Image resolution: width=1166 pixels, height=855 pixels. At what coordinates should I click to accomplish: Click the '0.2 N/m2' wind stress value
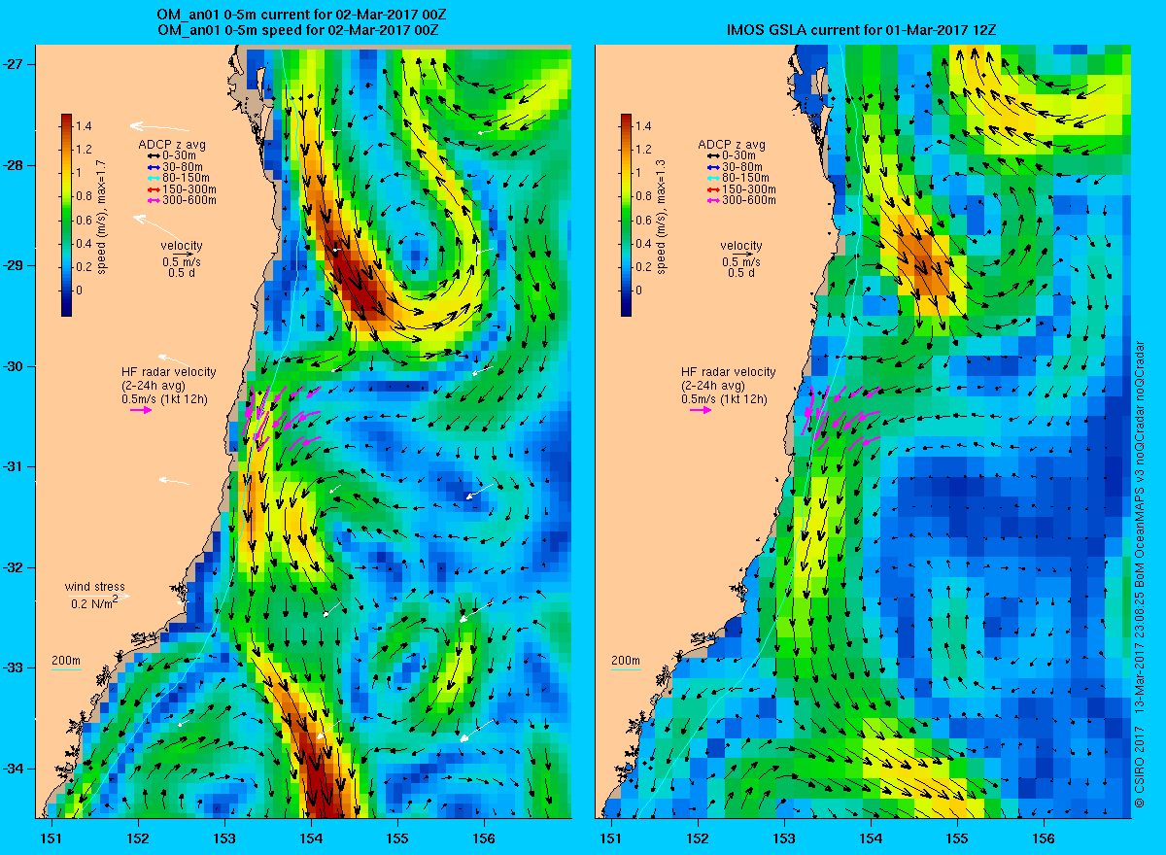(x=94, y=603)
